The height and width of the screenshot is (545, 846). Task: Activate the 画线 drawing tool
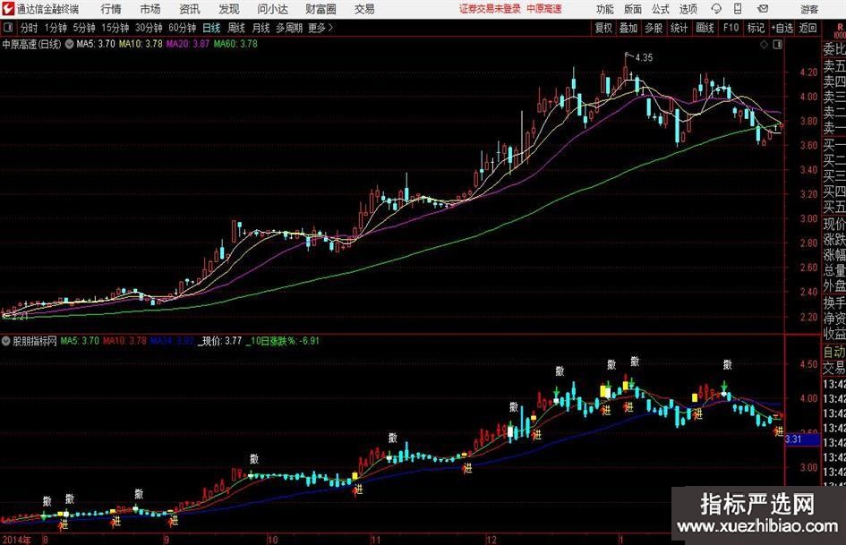point(705,28)
